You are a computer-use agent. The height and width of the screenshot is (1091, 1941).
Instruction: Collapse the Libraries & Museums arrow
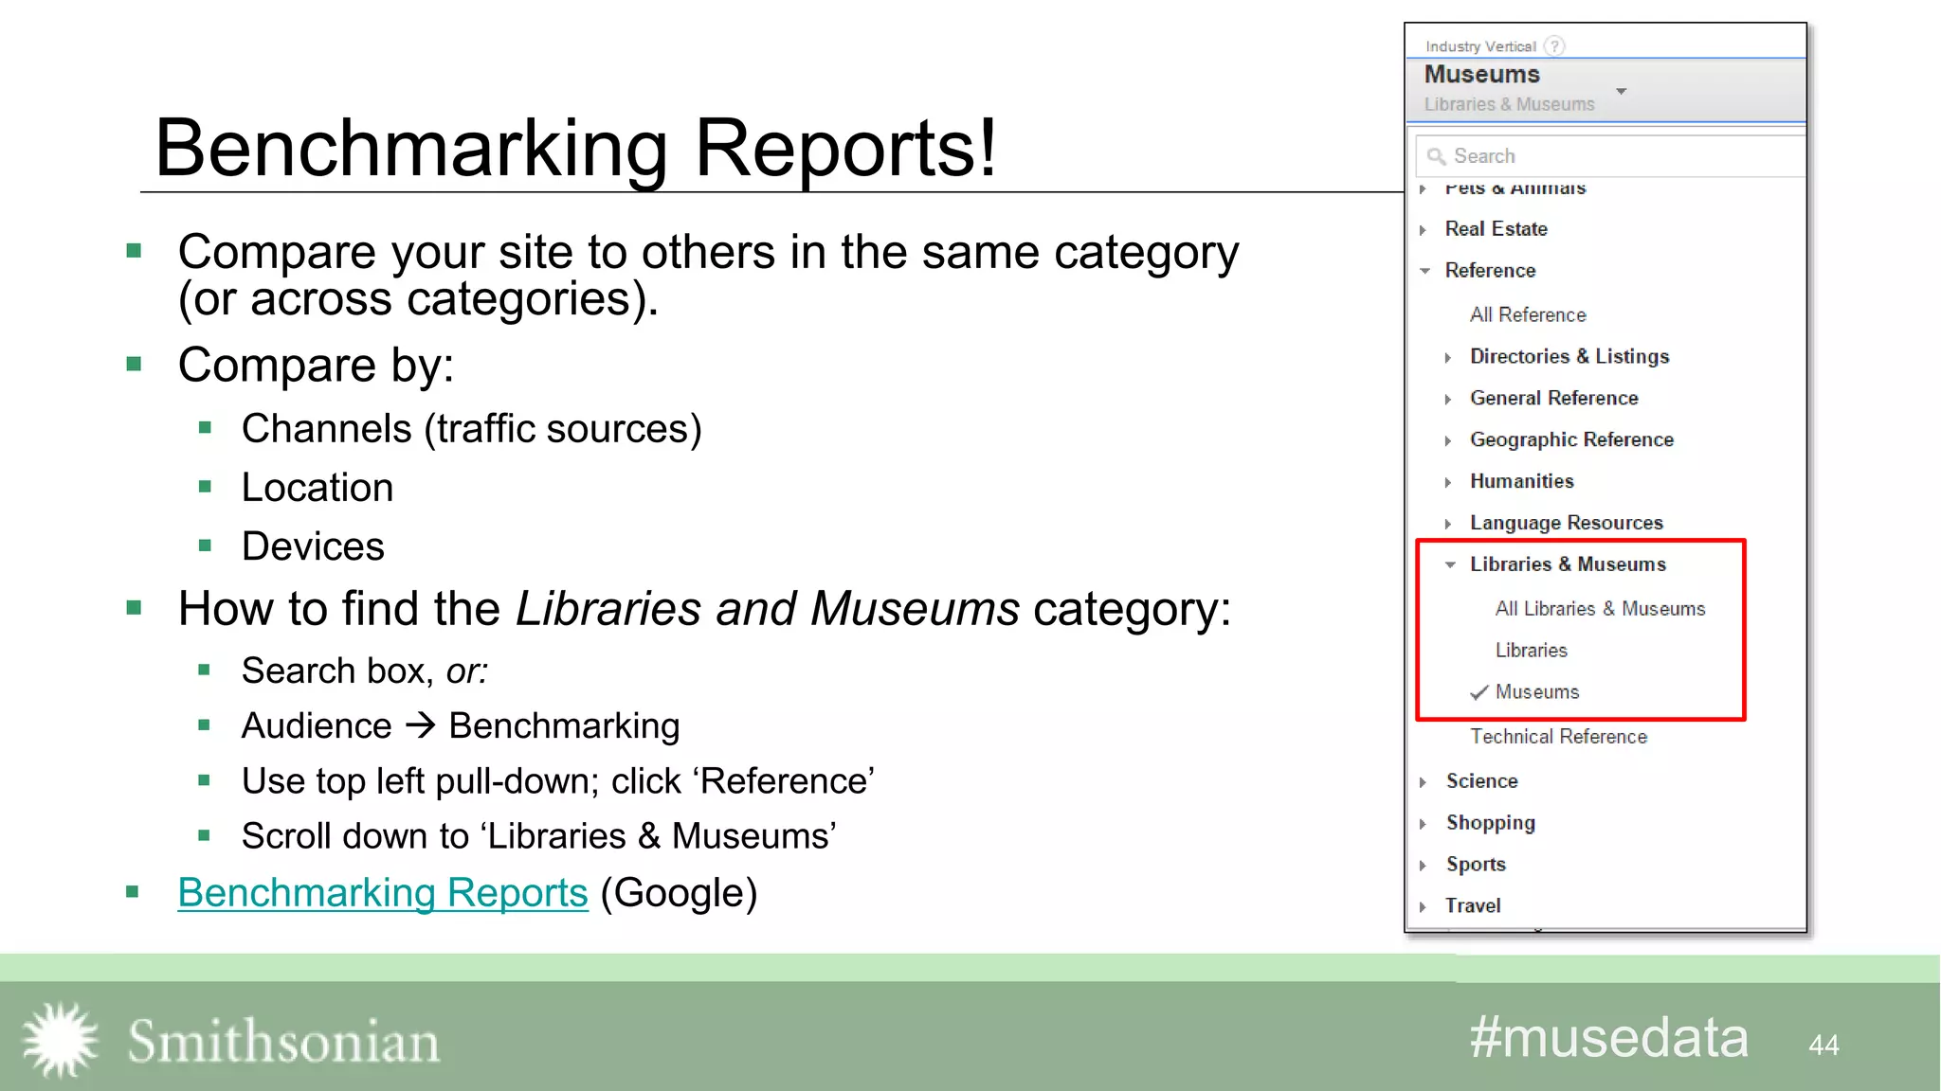click(1450, 564)
